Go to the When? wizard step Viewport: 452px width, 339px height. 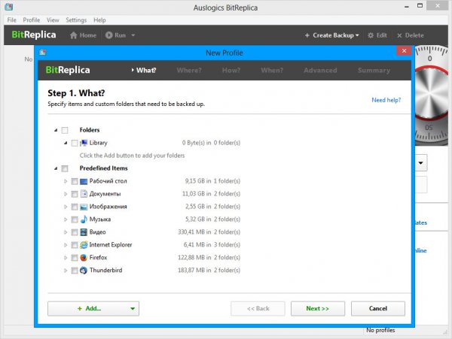[x=272, y=70]
